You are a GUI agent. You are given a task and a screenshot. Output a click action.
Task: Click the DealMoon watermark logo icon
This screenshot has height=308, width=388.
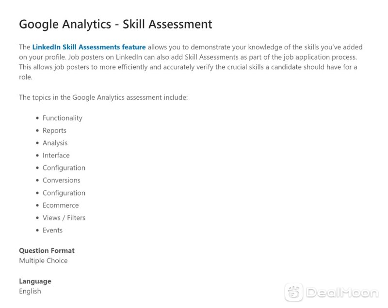pos(294,292)
